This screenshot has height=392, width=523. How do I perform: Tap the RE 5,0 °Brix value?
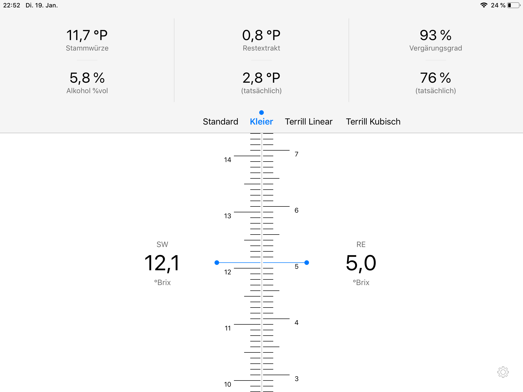(x=361, y=263)
